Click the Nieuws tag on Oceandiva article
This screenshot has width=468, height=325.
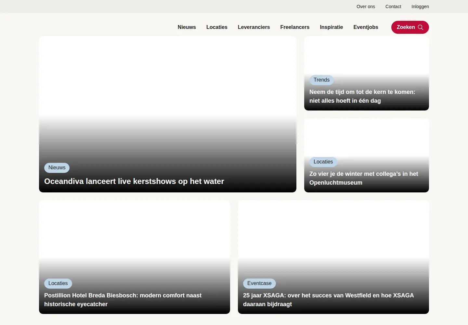point(57,168)
